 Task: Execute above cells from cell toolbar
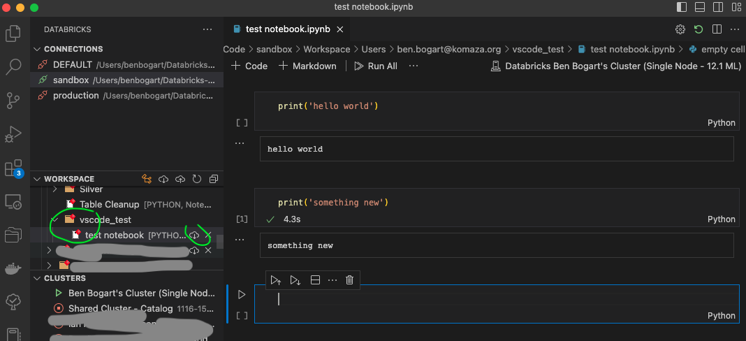click(x=276, y=280)
